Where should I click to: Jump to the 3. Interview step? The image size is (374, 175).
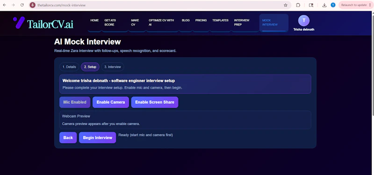(113, 67)
